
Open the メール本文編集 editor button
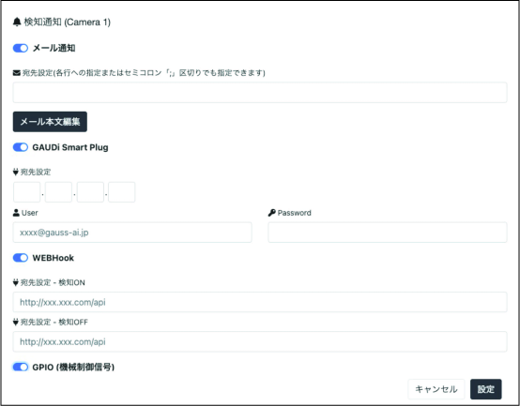pyautogui.click(x=50, y=122)
